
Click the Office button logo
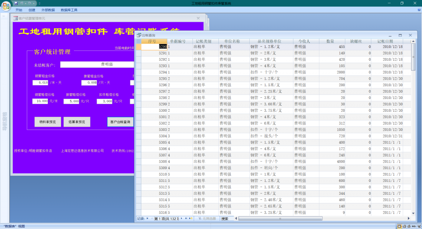coord(6,5)
